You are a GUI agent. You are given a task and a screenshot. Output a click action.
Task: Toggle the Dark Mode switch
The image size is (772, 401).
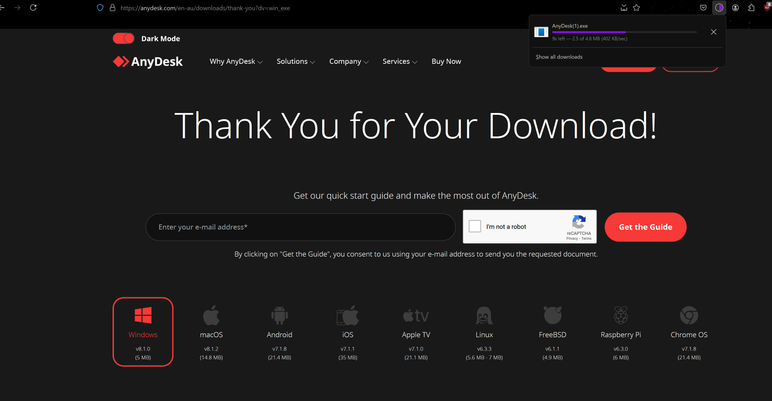(x=124, y=39)
